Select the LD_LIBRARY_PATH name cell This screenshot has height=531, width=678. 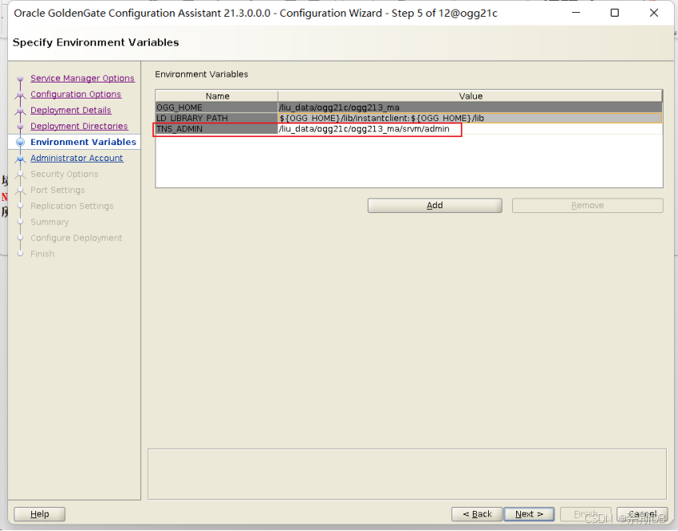[216, 118]
